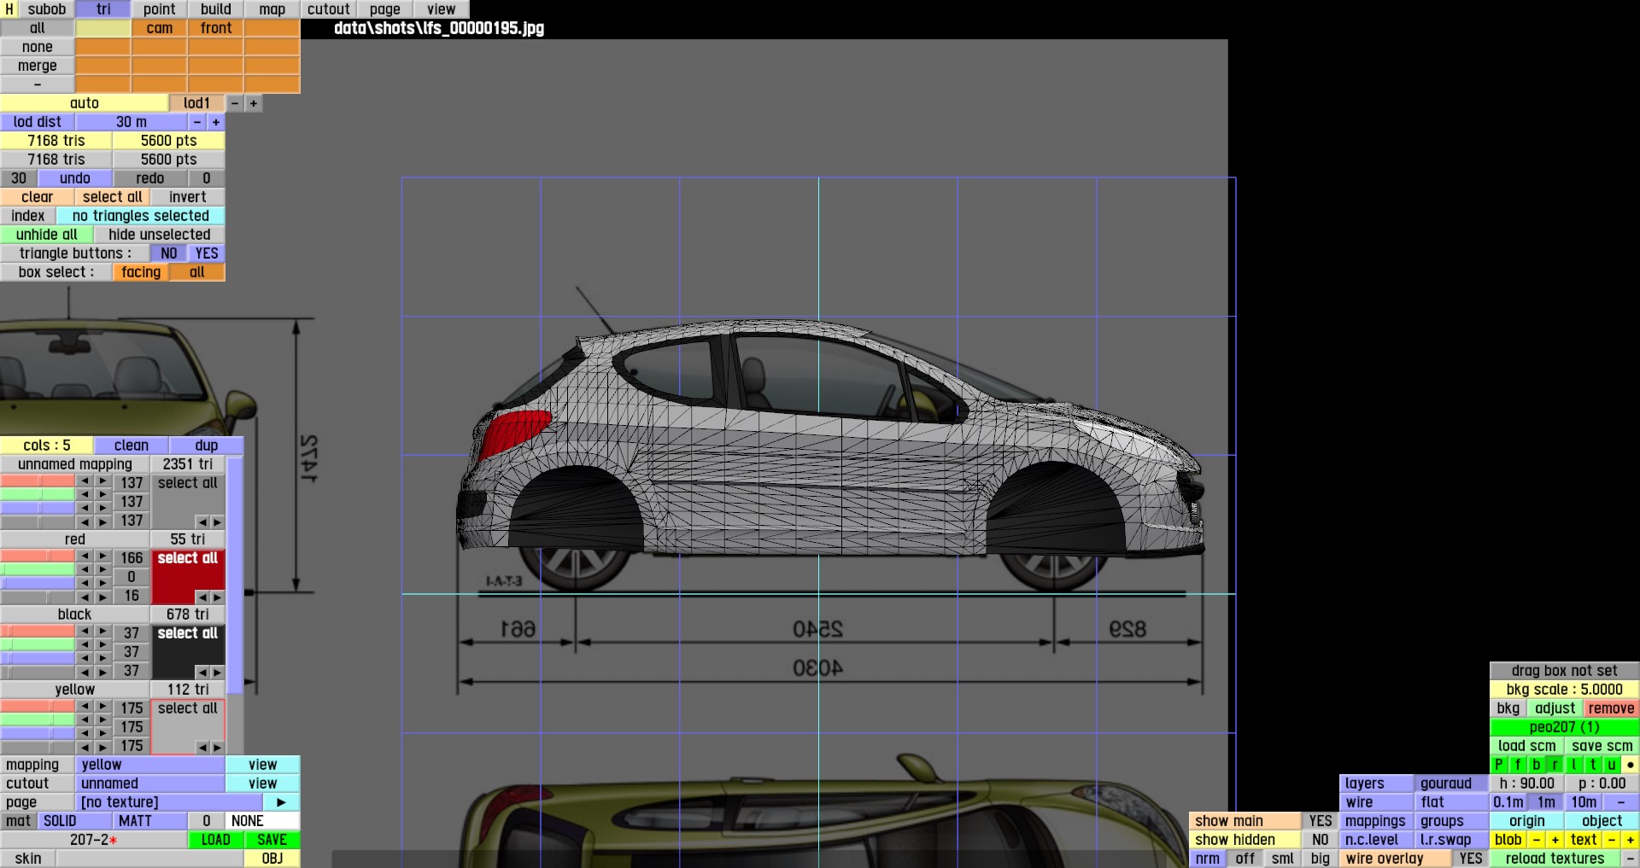The height and width of the screenshot is (868, 1640).
Task: Decrease lod dist with minus button
Action: (197, 122)
